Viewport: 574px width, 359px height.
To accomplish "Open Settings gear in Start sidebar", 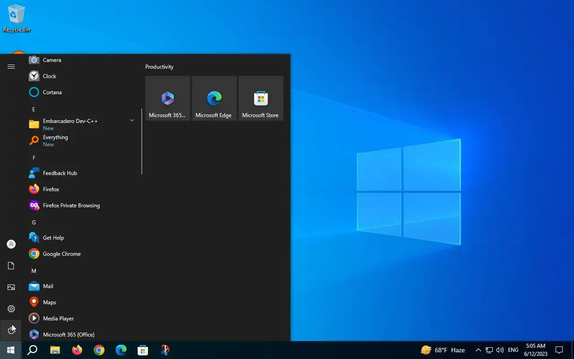I will pos(11,309).
